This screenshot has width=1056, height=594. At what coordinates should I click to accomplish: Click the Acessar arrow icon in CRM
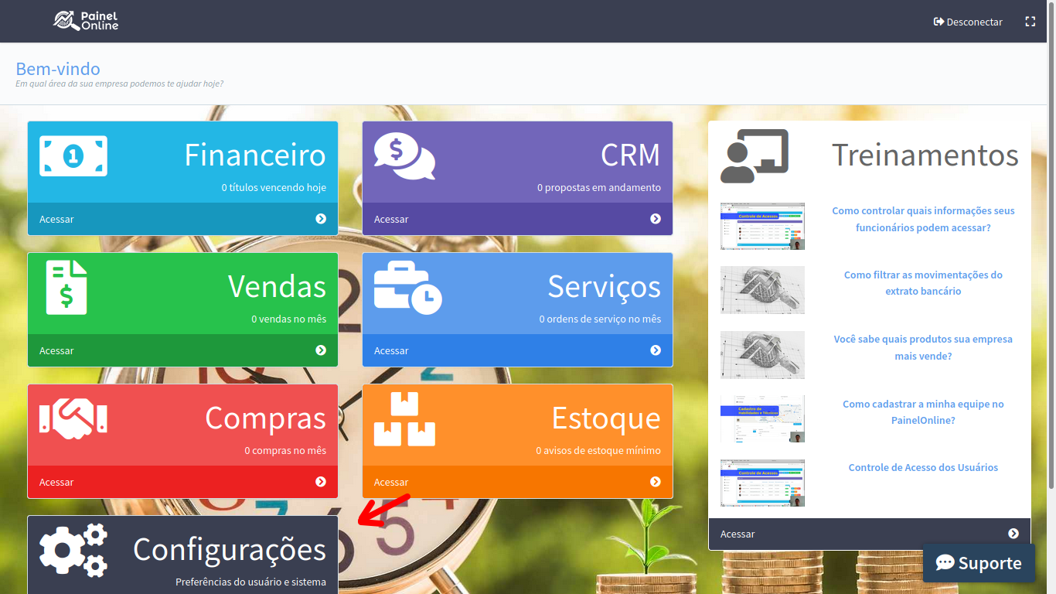[x=656, y=219]
